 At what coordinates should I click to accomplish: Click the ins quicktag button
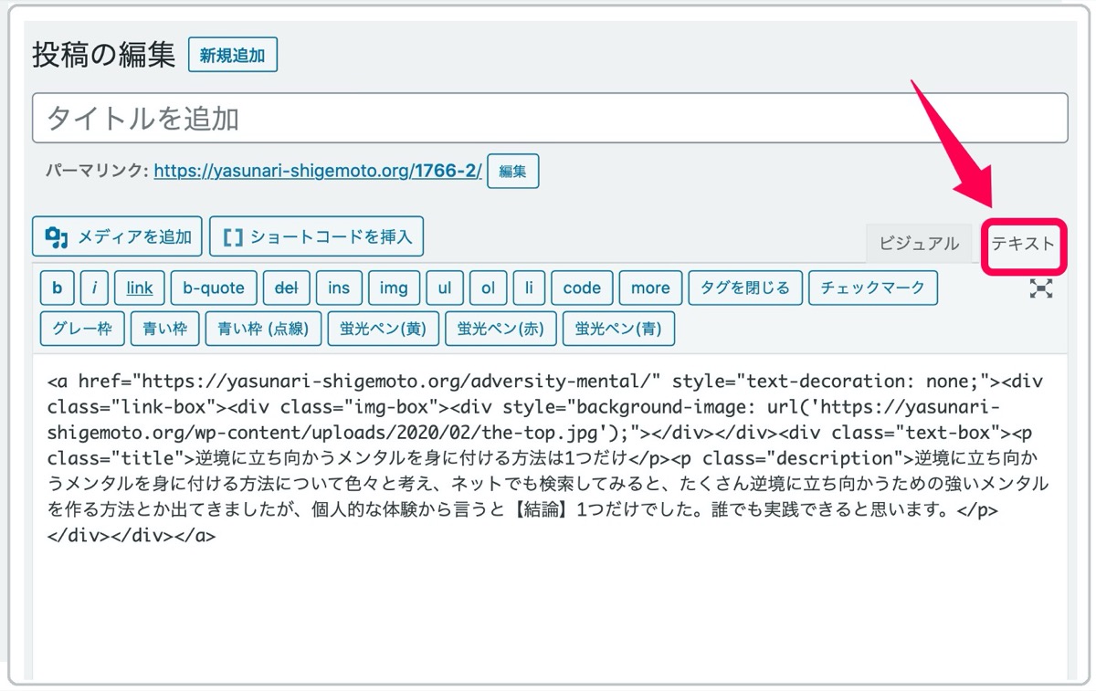coord(339,288)
